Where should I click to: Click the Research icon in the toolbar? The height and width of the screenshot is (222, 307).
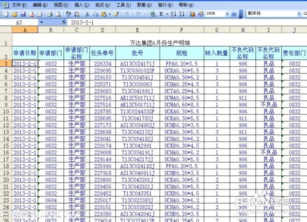pyautogui.click(x=77, y=14)
